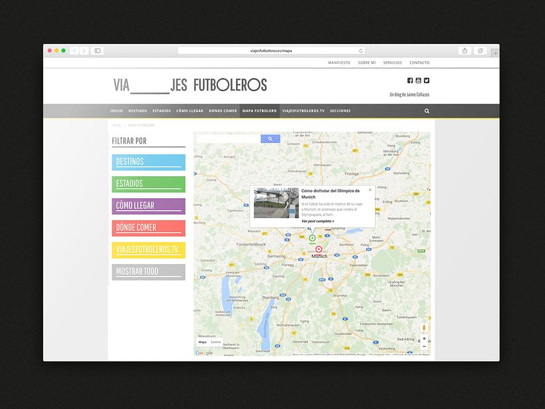
Task: Click the Google logo on map
Action: click(x=204, y=352)
